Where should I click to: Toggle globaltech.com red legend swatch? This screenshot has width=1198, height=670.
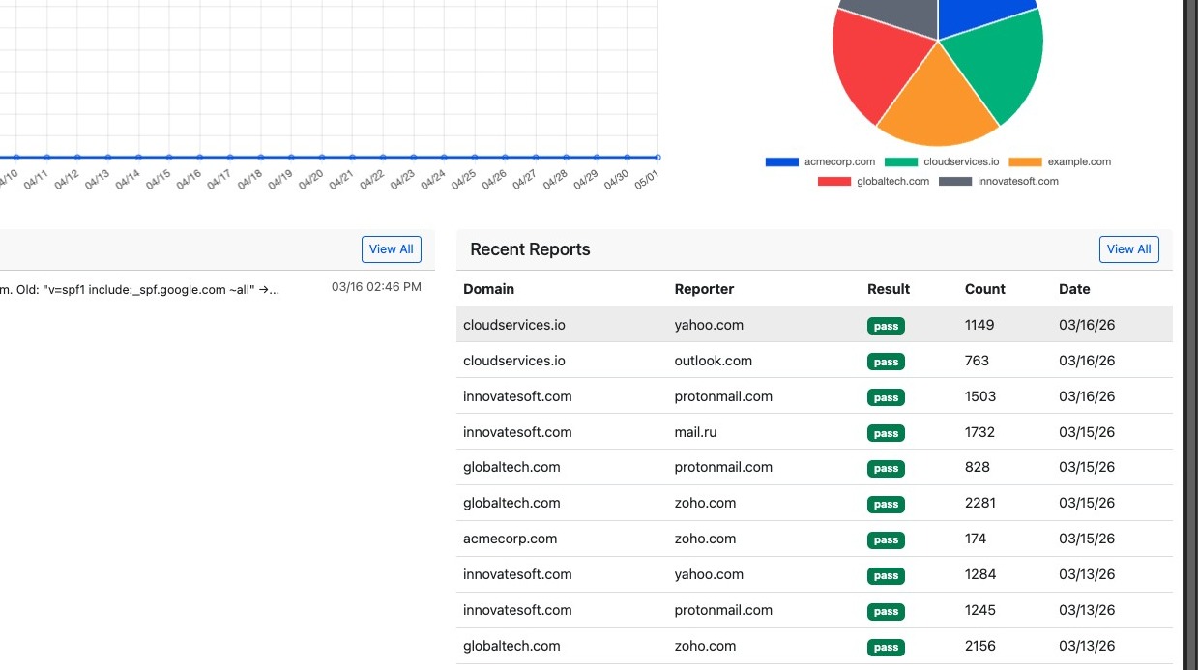833,182
